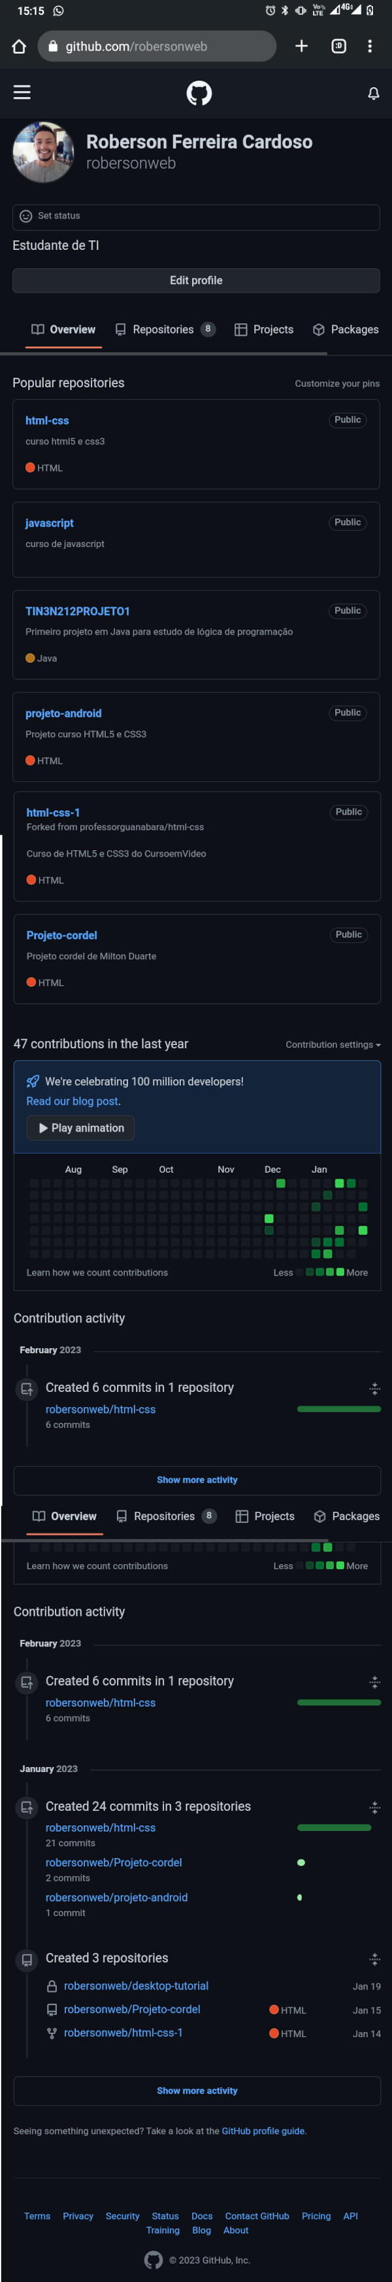Expand Contribution settings dropdown
Screen dimensions: 392x2282
(x=333, y=1045)
